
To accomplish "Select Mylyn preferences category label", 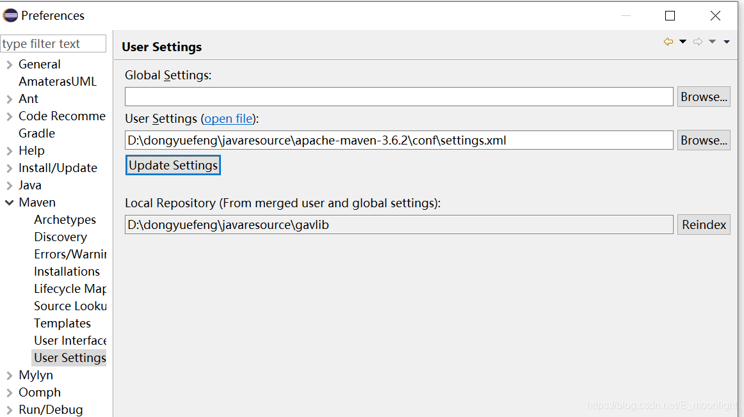I will point(36,375).
